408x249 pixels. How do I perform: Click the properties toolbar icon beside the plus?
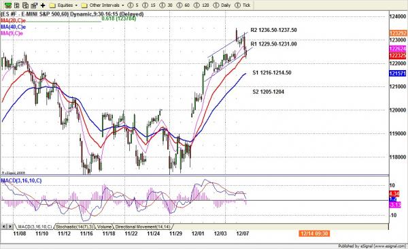point(34,5)
